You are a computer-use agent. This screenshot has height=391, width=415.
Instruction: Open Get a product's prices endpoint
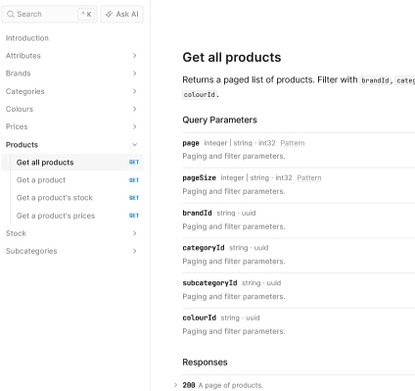pos(56,216)
